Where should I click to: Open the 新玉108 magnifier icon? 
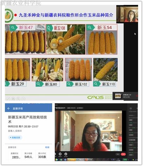click(49, 28)
